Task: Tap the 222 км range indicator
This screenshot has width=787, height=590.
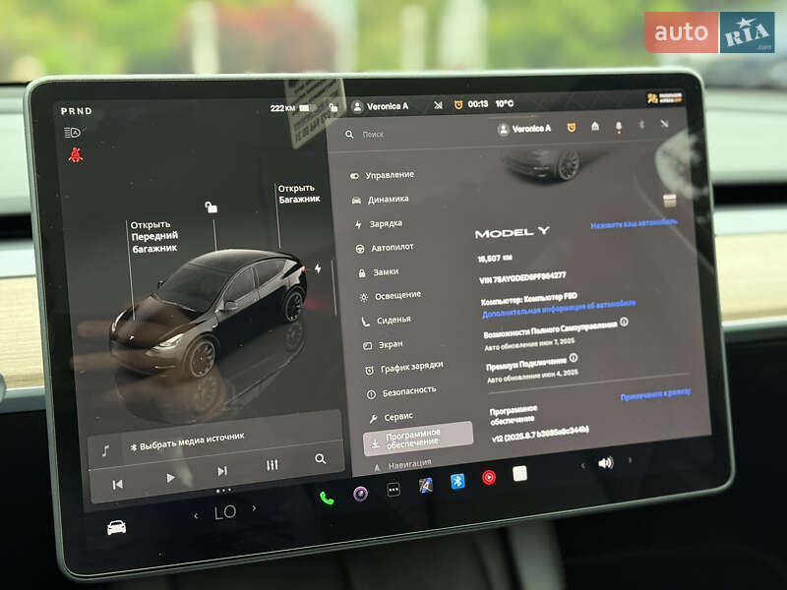Action: click(282, 108)
